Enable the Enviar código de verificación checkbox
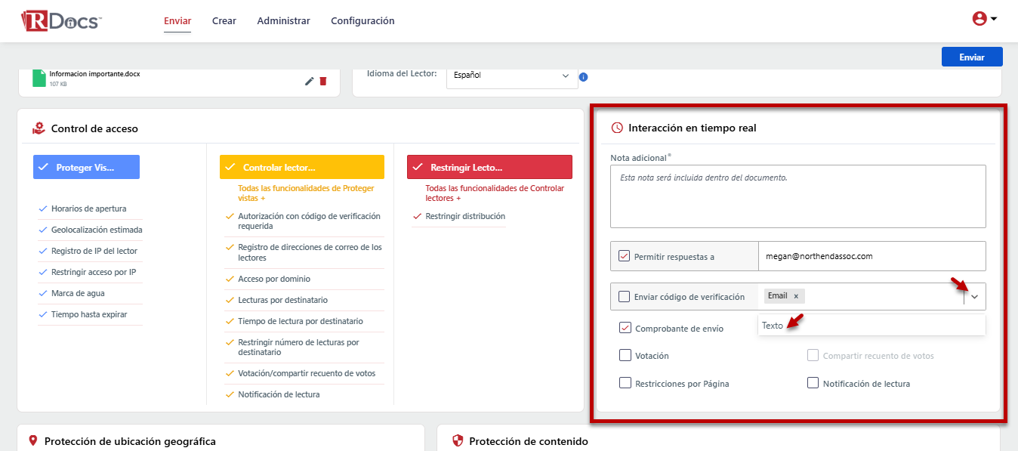Screen dimensions: 1018x451 tap(624, 297)
